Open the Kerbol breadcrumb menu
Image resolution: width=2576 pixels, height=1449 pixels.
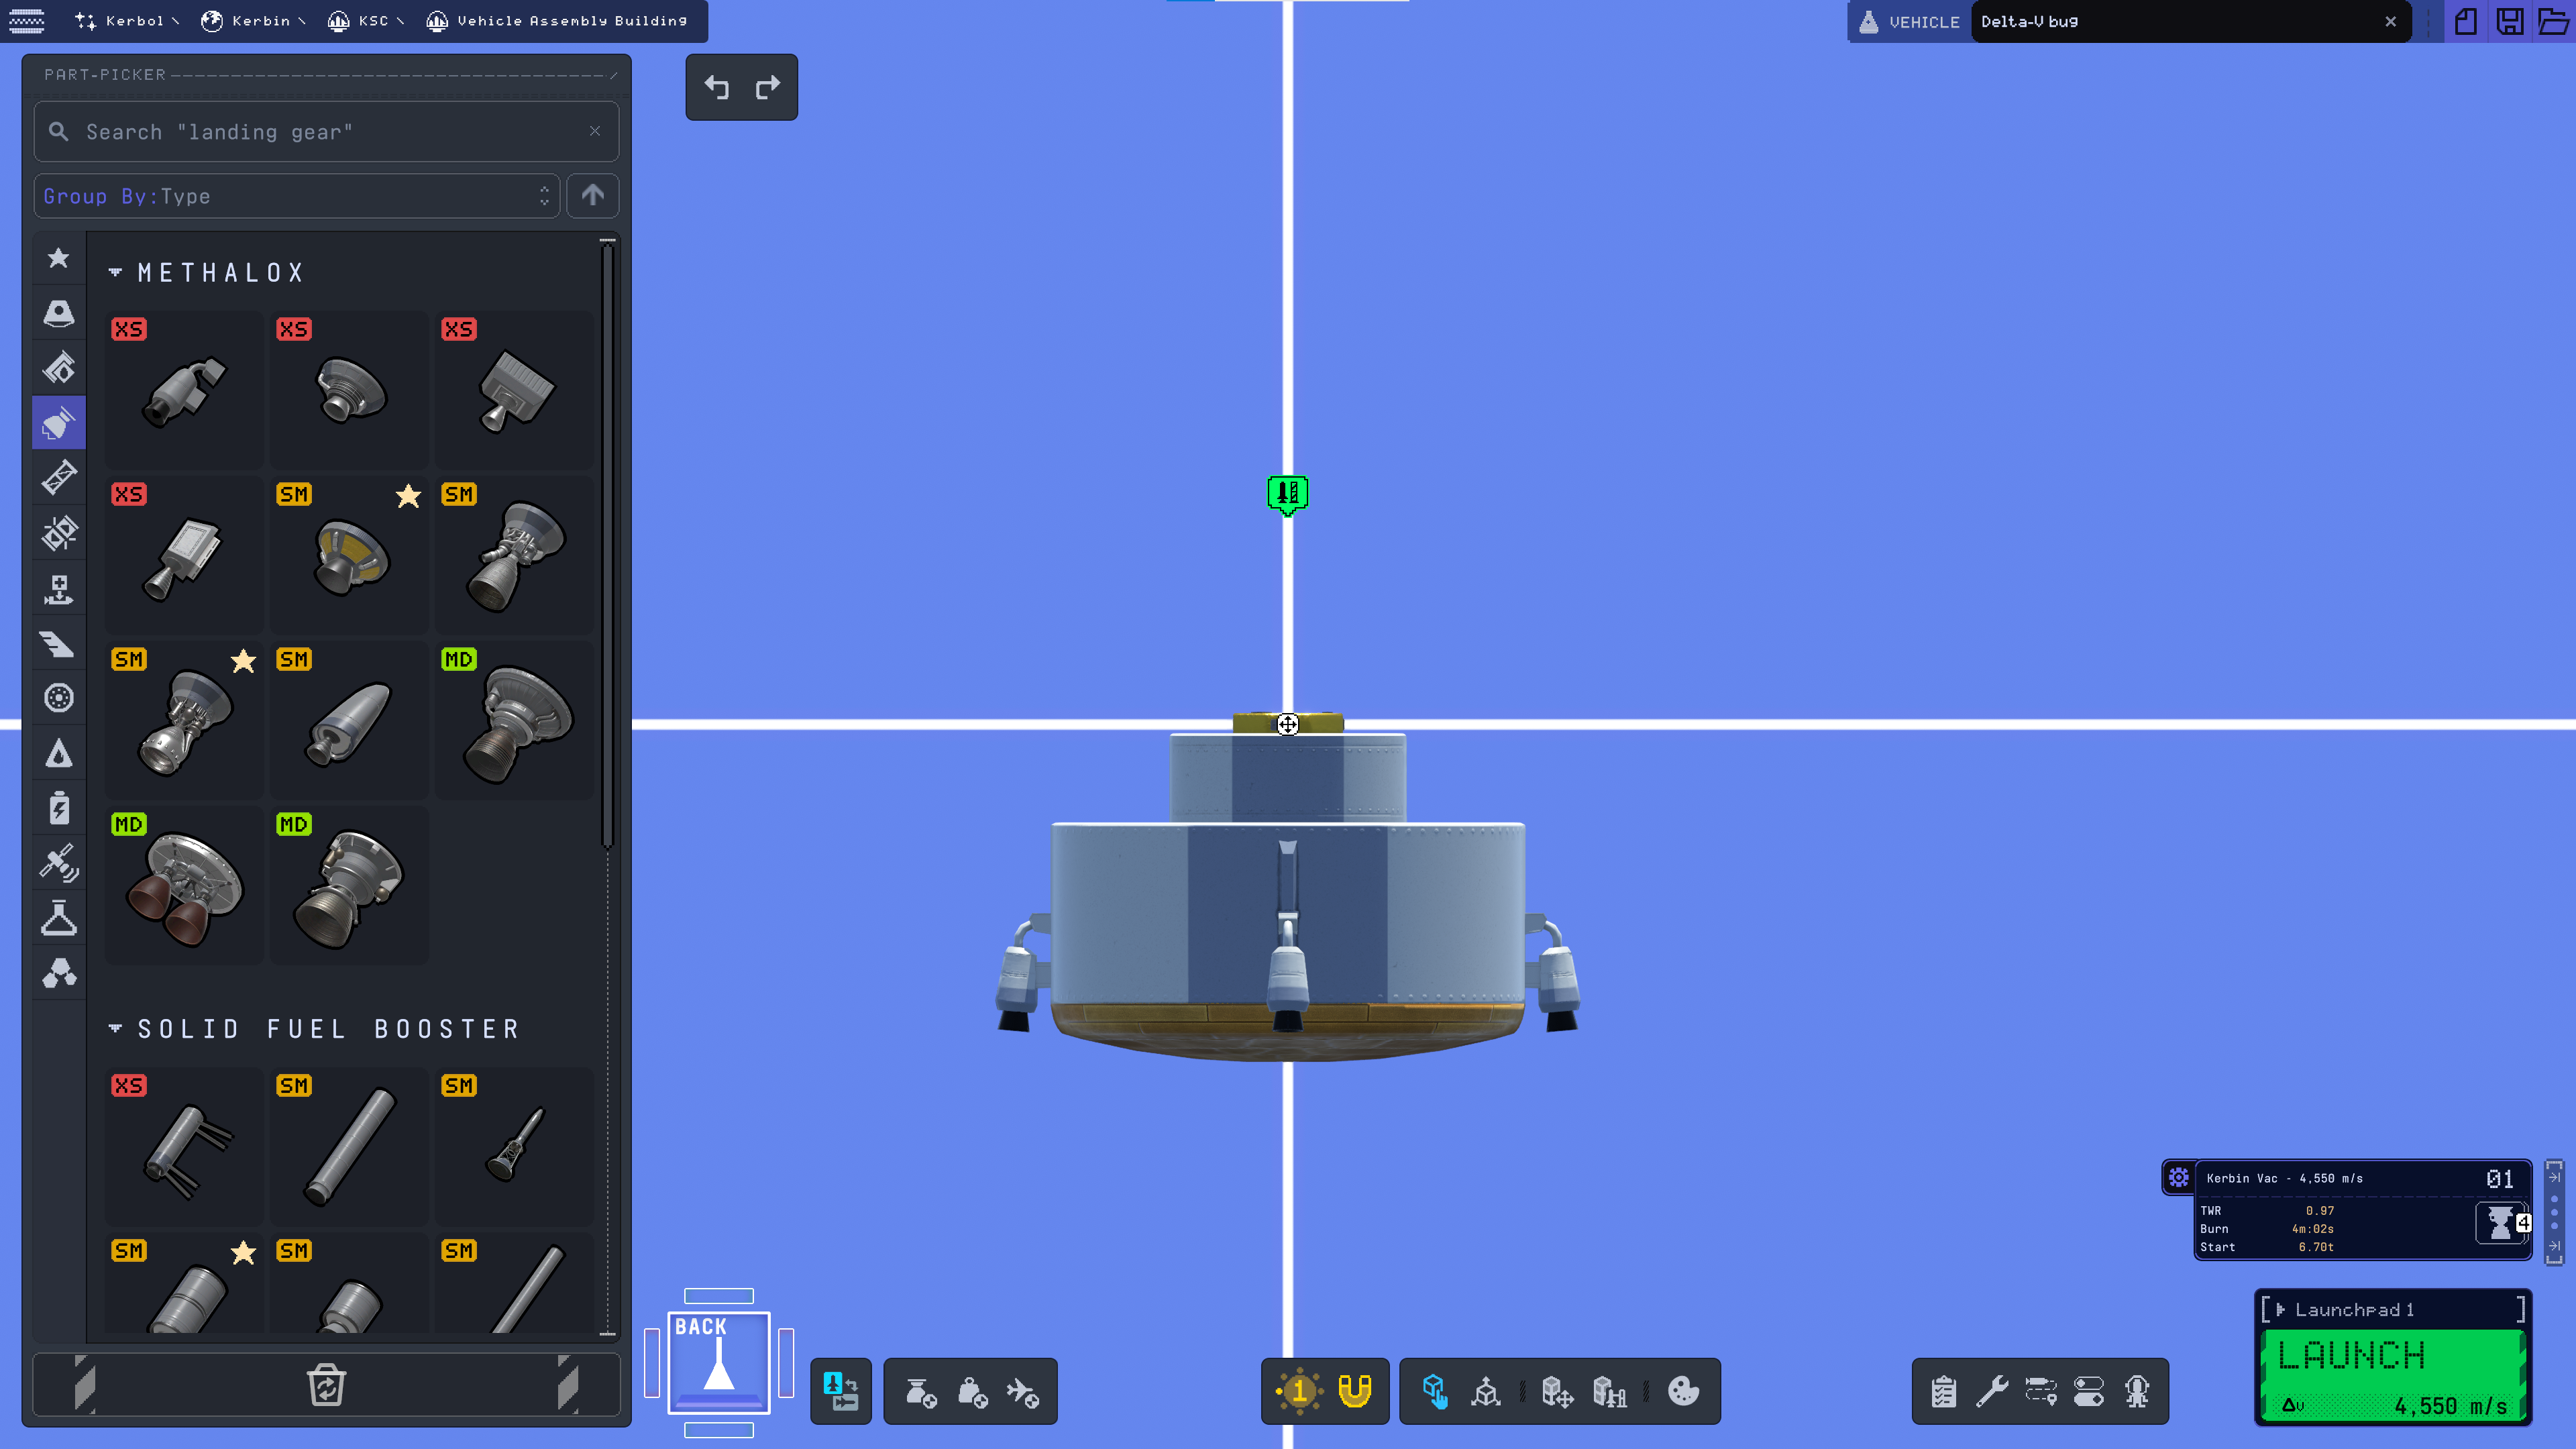(x=127, y=21)
